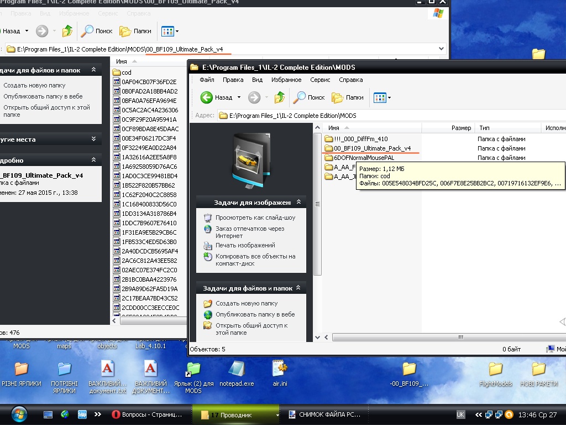
Task: Collapse file and folder tasks panel in MODS window
Action: pos(298,288)
